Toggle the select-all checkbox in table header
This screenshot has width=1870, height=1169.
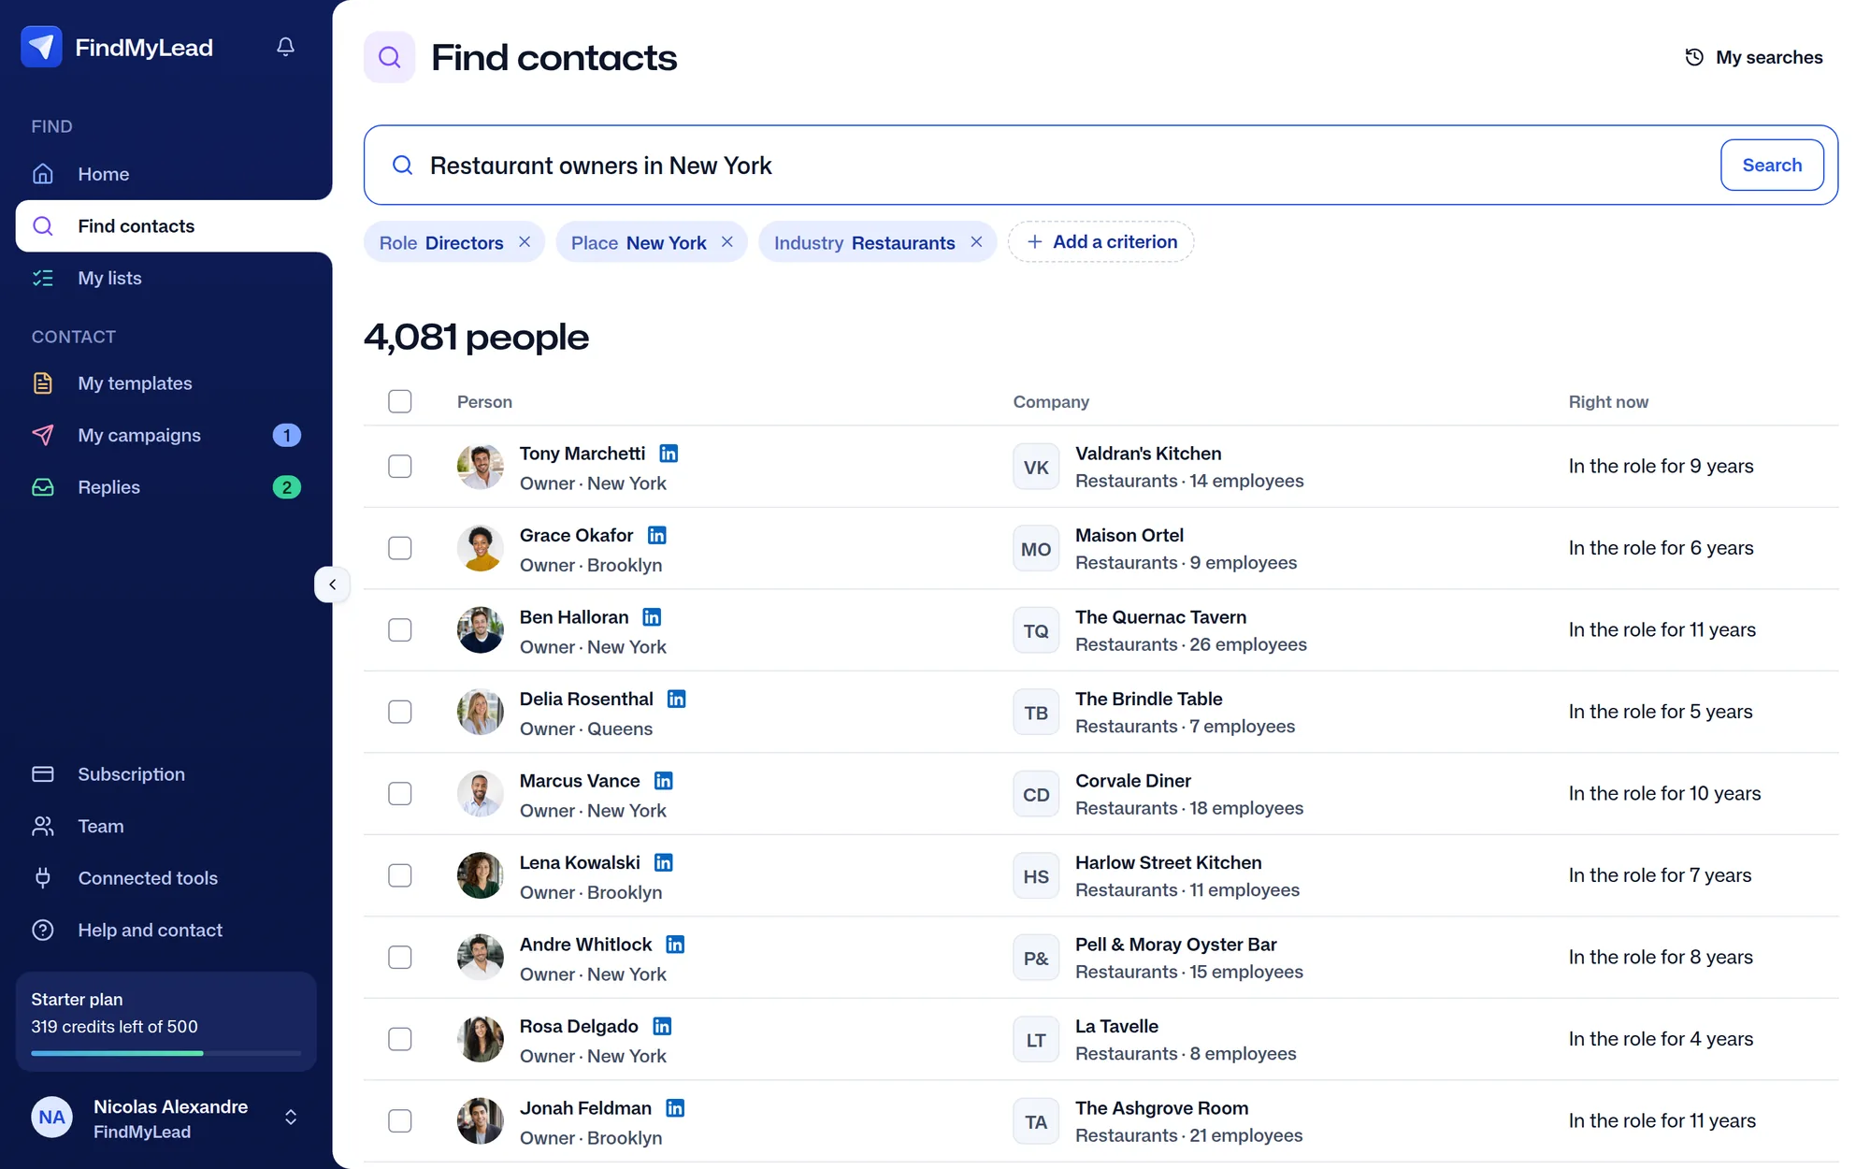[400, 401]
